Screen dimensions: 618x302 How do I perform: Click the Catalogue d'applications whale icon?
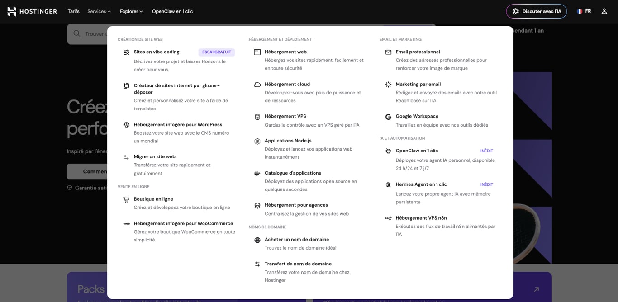[257, 173]
